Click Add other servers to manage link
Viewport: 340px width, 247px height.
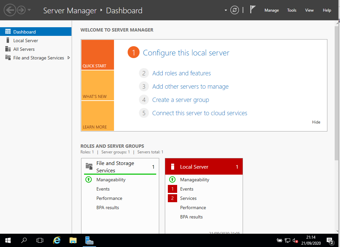(x=190, y=86)
